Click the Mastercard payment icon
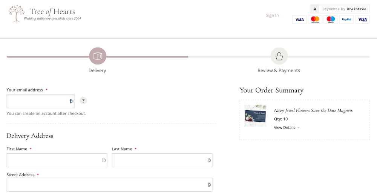The image size is (377, 194). [315, 20]
